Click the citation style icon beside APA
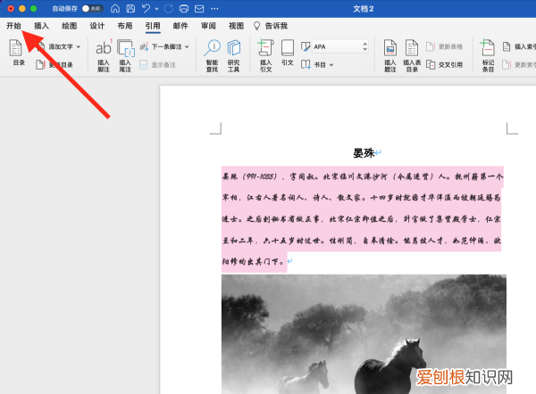This screenshot has width=536, height=394. click(306, 46)
